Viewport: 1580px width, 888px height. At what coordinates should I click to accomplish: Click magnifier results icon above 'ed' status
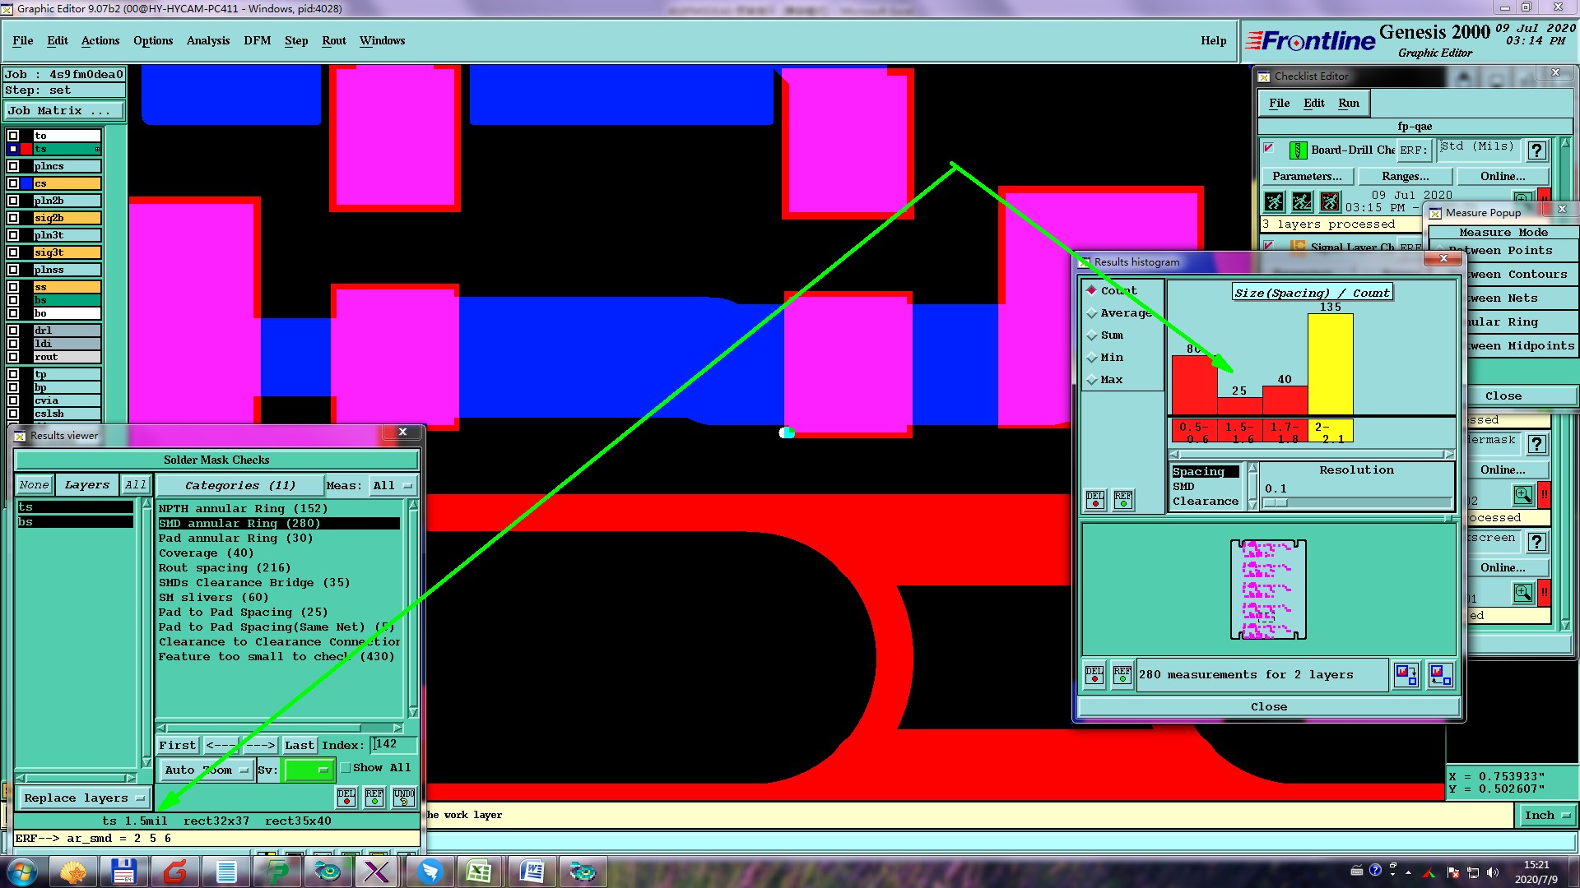(x=1523, y=593)
